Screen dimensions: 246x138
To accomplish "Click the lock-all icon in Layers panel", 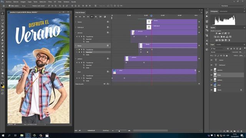I will 227,56.
